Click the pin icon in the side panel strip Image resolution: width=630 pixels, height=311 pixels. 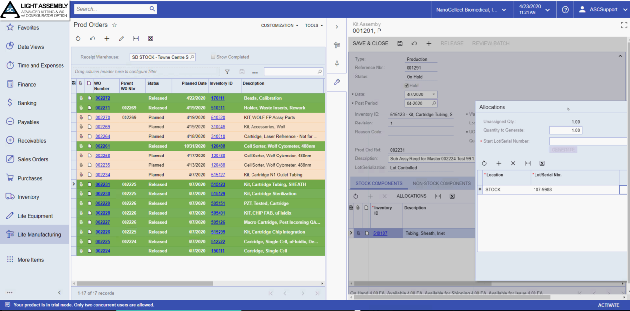(x=337, y=64)
